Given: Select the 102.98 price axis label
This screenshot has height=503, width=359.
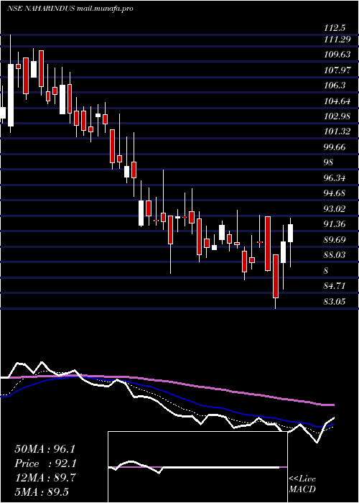Looking at the screenshot, I should [x=337, y=116].
